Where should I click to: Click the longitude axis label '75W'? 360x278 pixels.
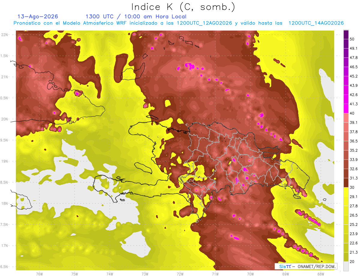75,274
